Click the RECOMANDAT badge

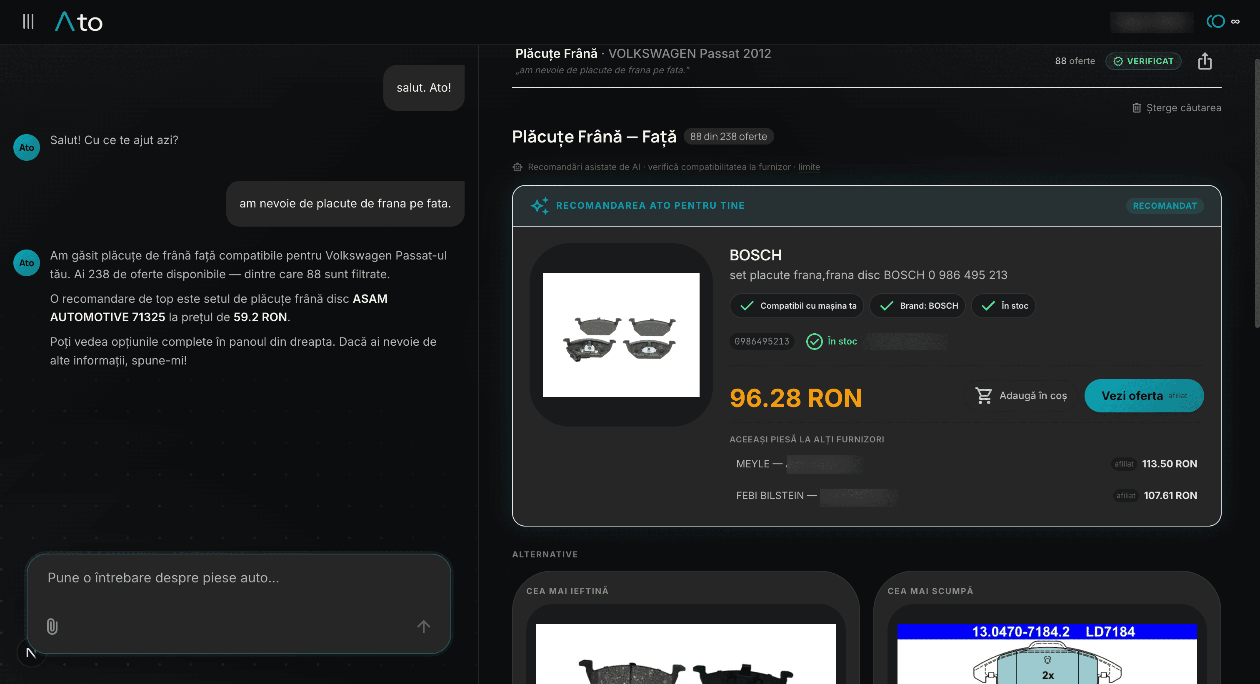click(1165, 205)
